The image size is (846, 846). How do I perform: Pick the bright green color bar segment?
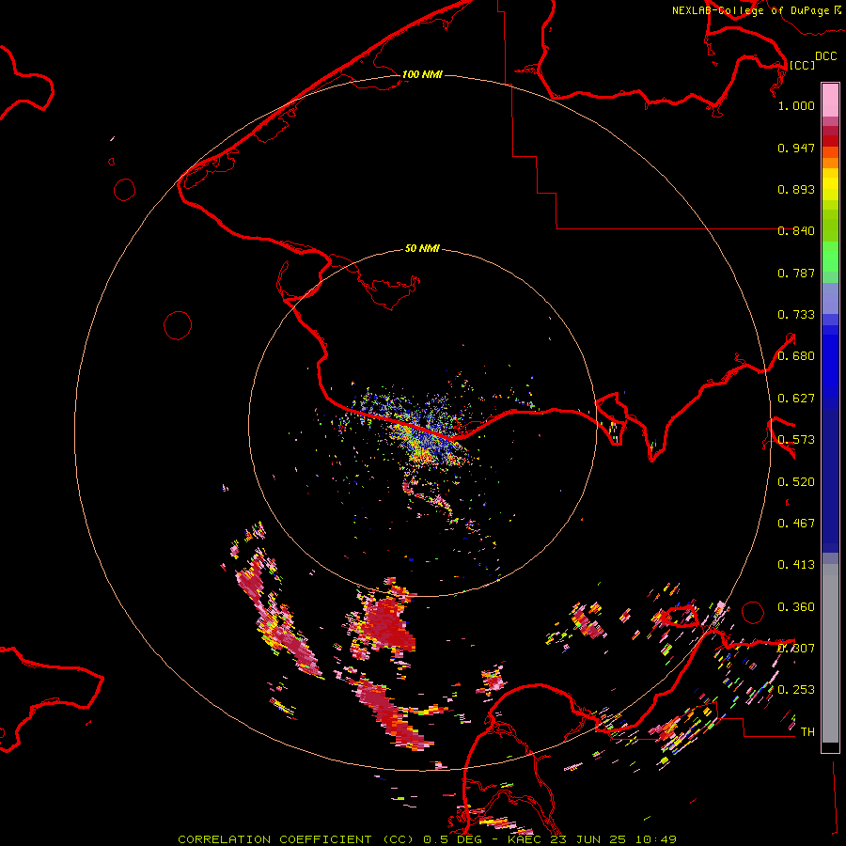click(x=830, y=257)
